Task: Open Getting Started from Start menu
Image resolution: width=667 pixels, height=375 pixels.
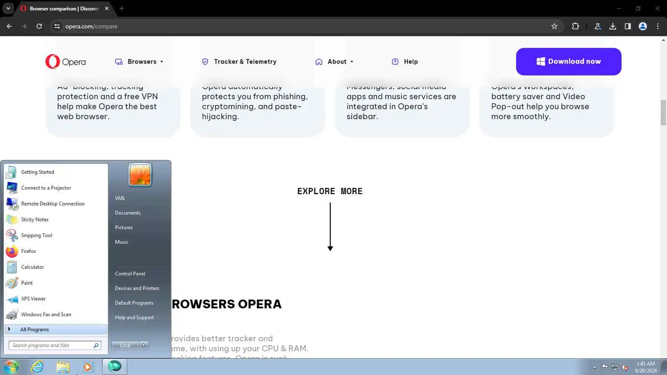Action: pyautogui.click(x=56, y=172)
